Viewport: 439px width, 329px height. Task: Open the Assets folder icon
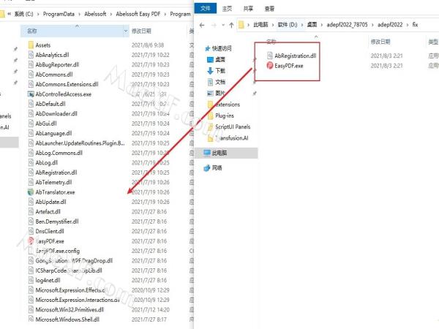click(x=31, y=45)
